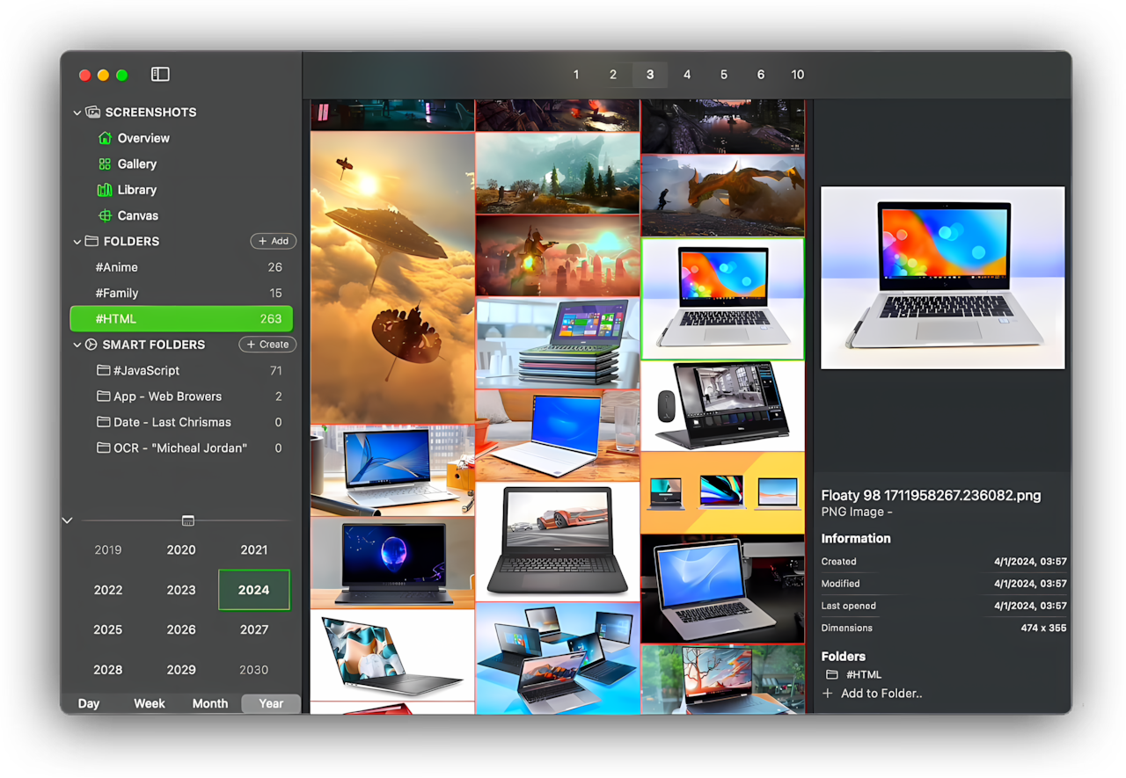
Task: Click the calendar icon on timeline divider
Action: [x=187, y=520]
